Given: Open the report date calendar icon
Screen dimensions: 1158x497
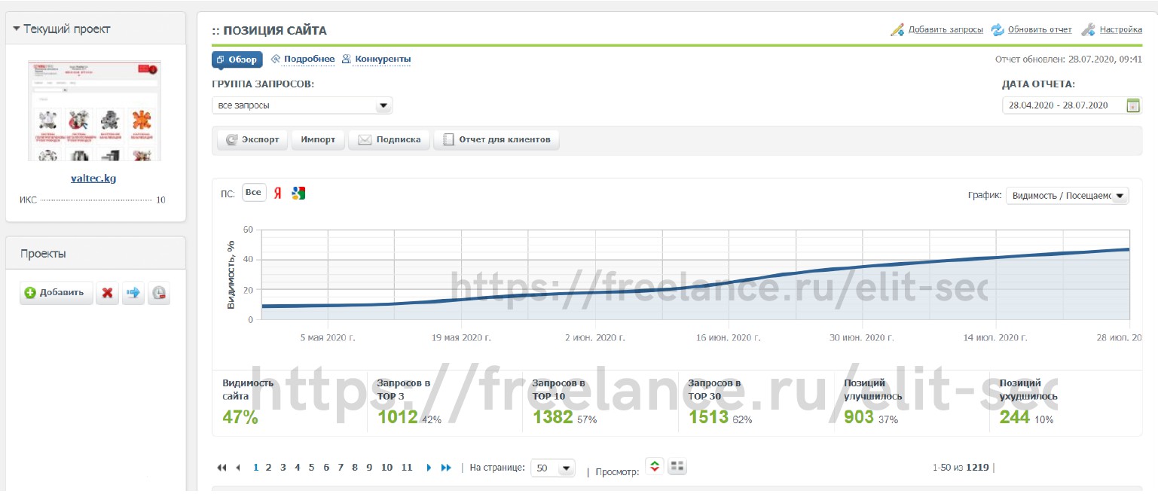Looking at the screenshot, I should pos(1133,105).
